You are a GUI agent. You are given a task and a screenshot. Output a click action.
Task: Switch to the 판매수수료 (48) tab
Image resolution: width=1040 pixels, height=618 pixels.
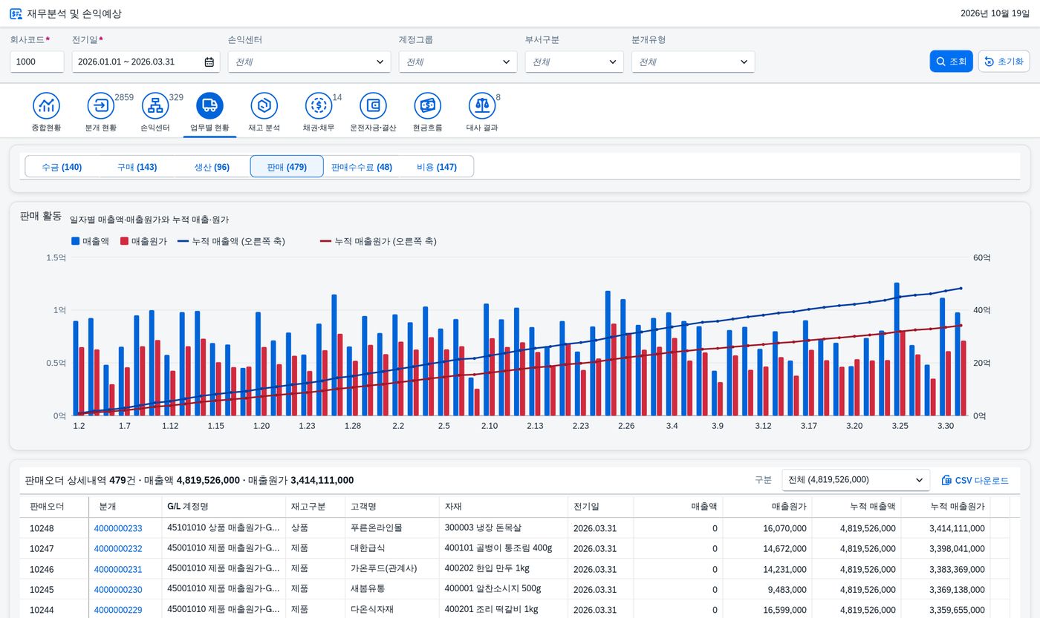(x=362, y=167)
